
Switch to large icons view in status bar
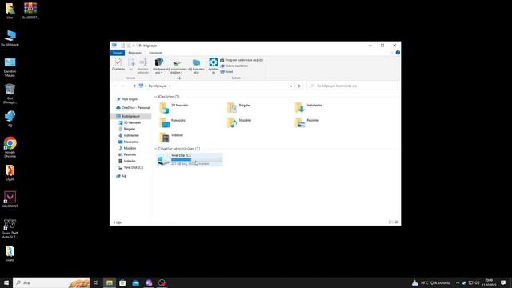point(397,222)
